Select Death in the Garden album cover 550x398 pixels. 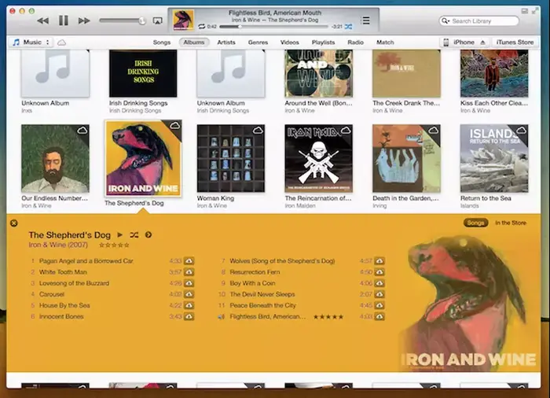pyautogui.click(x=406, y=158)
